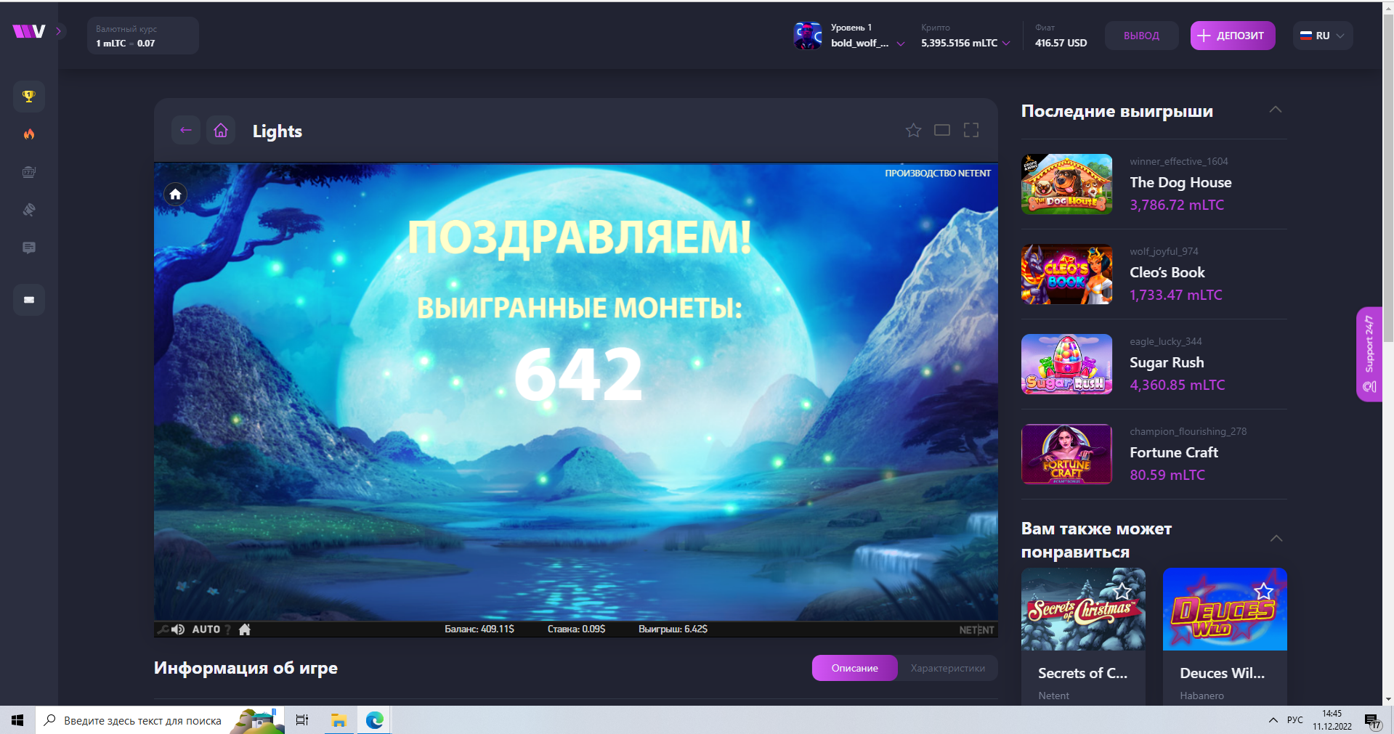Favorite Deuces Wild with its star
The height and width of the screenshot is (734, 1394).
tap(1264, 591)
